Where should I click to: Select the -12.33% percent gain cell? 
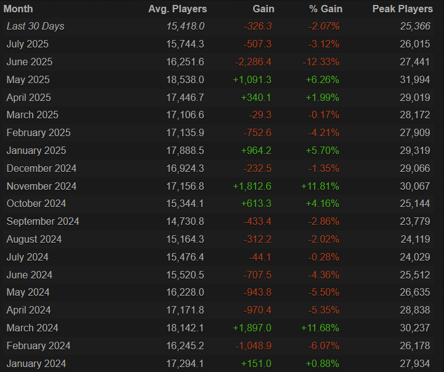[320, 62]
